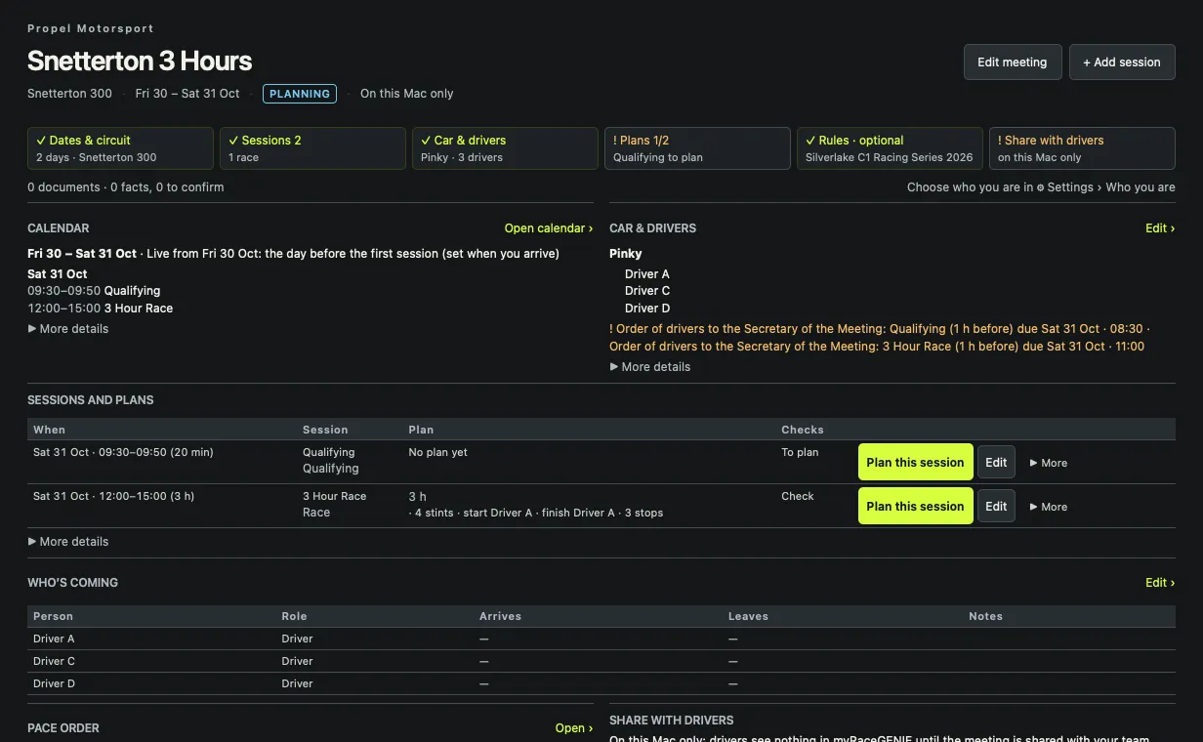Select the Sessions 2 step chip
The height and width of the screenshot is (742, 1203).
tap(312, 148)
